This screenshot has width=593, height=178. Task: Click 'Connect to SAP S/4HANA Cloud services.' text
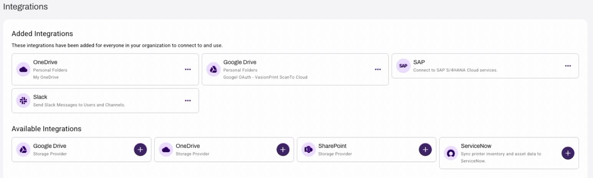(455, 70)
